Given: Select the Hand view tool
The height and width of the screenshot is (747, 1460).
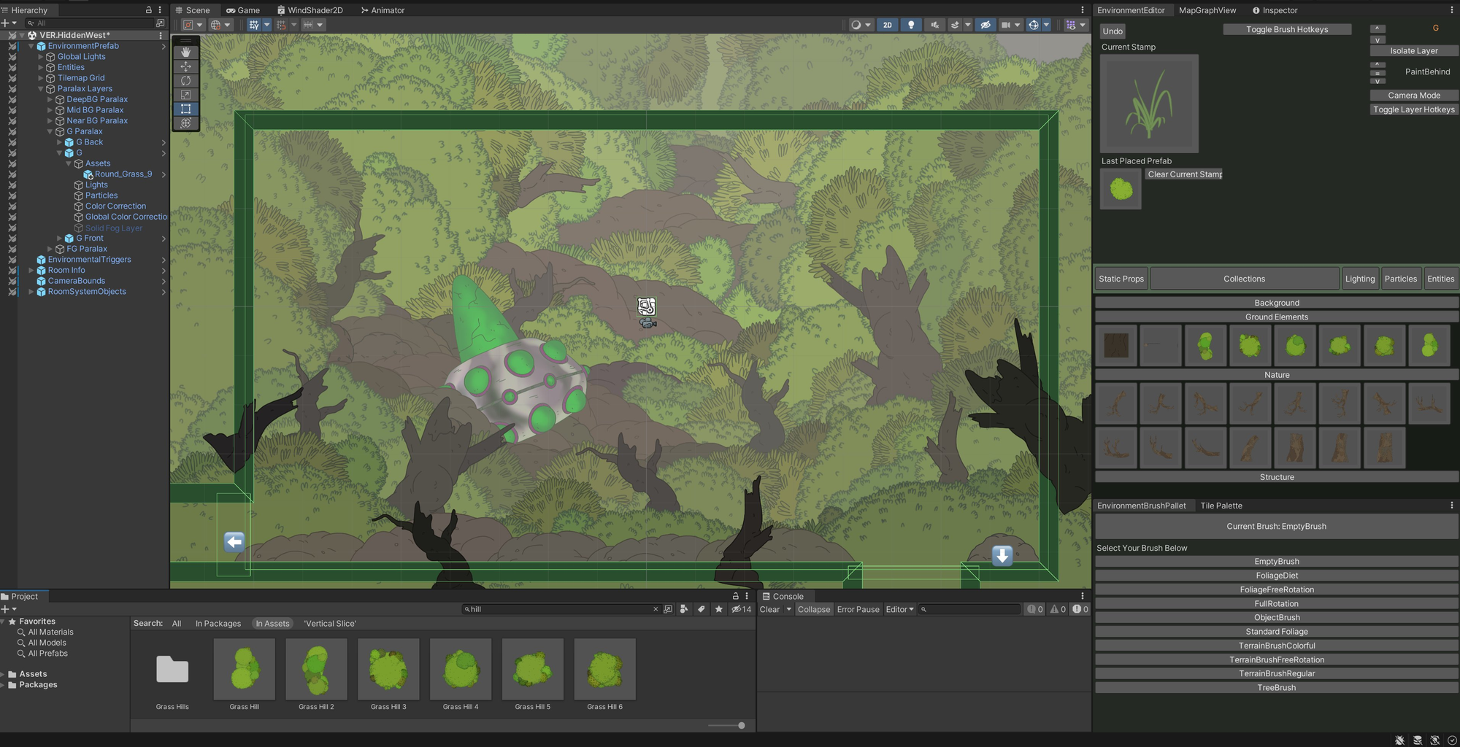Looking at the screenshot, I should coord(185,52).
